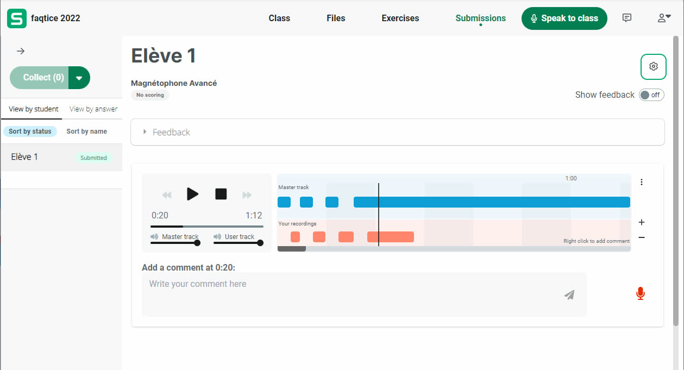Viewport: 684px width, 370px height.
Task: Open the Collect dropdown arrow
Action: click(x=79, y=78)
